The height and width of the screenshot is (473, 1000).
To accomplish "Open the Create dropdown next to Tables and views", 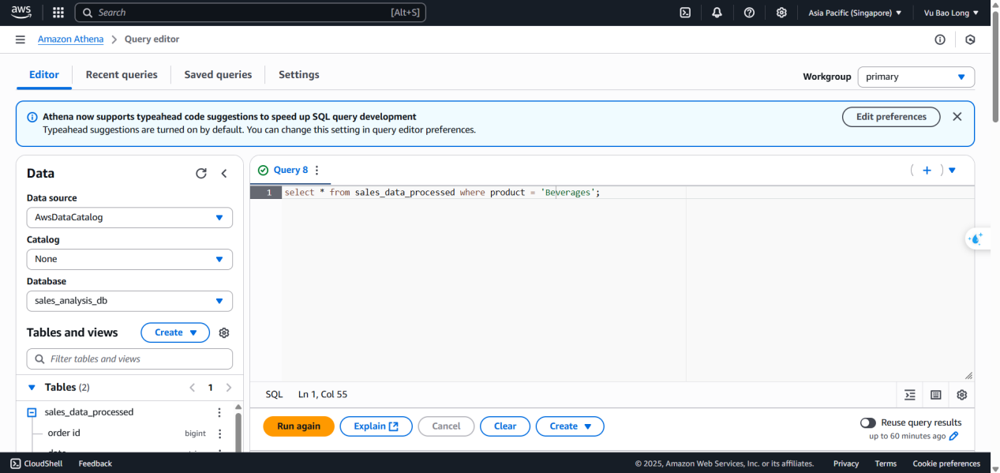I will pyautogui.click(x=175, y=332).
